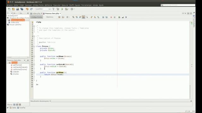This screenshot has height=113, width=202.
Task: Click Find Next Occurrence icon in editor toolbar
Action: (80, 17)
